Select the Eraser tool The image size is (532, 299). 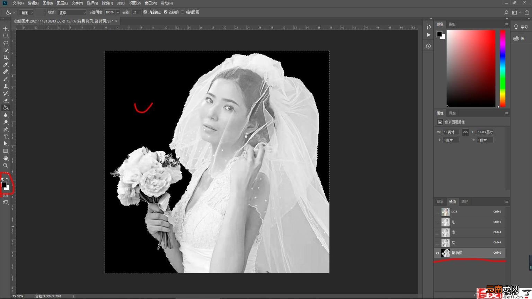(6, 101)
